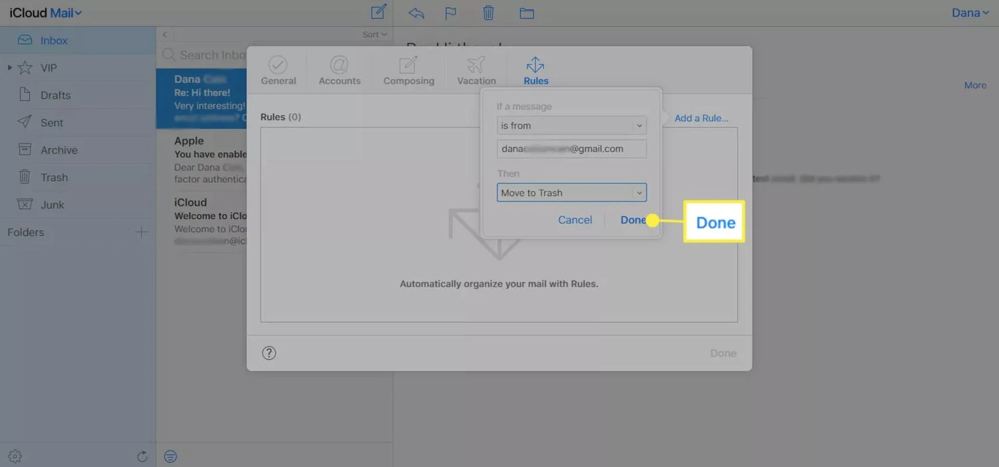Switch to the General preferences tab
The width and height of the screenshot is (999, 467).
[278, 71]
